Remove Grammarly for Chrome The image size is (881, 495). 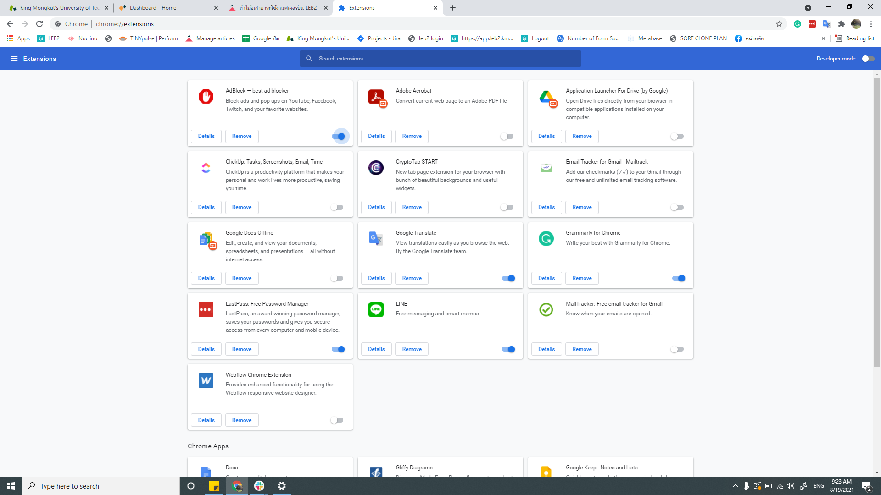pos(582,278)
